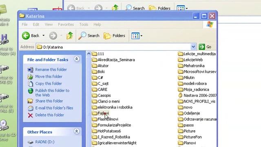Select the LekcijeWeb folder icon
The width and height of the screenshot is (261, 147).
pos(180,60)
